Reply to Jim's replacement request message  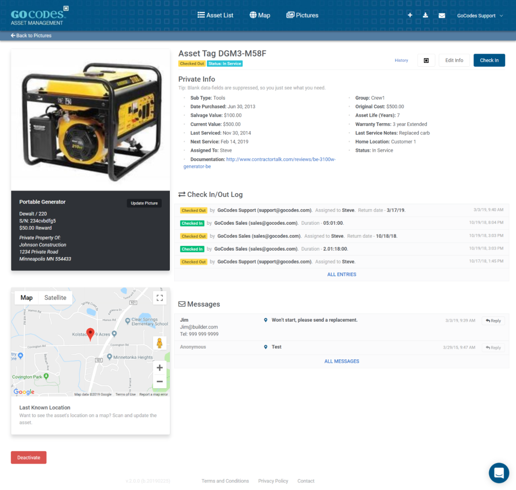coord(492,320)
